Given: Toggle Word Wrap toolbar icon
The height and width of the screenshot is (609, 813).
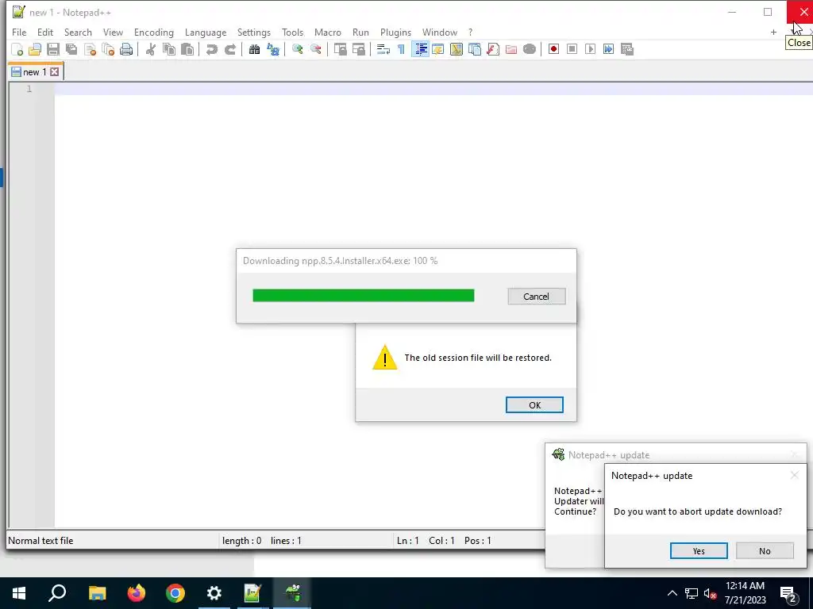Looking at the screenshot, I should pos(383,49).
